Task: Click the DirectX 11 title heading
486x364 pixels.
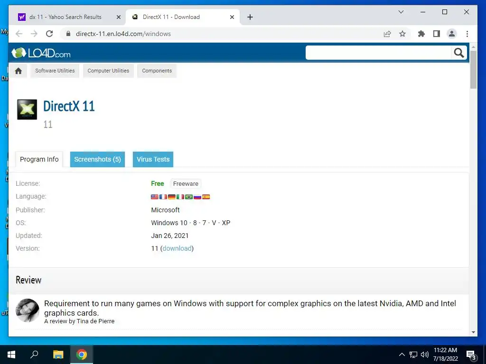Action: (x=69, y=106)
